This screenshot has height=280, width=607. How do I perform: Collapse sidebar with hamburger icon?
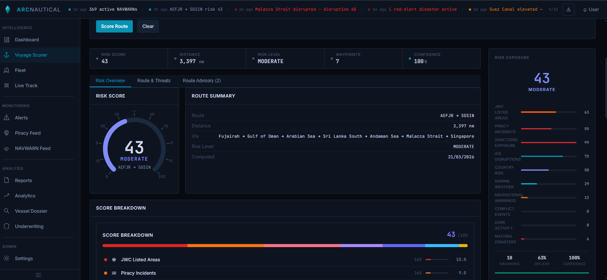click(38, 275)
